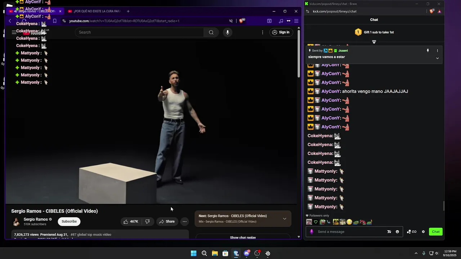Bookmark this page in Brave
Image resolution: width=461 pixels, height=259 pixels.
pyautogui.click(x=54, y=21)
